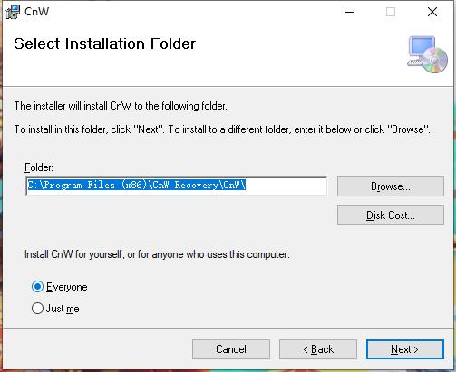Click the highlighted installation path text

(x=137, y=185)
